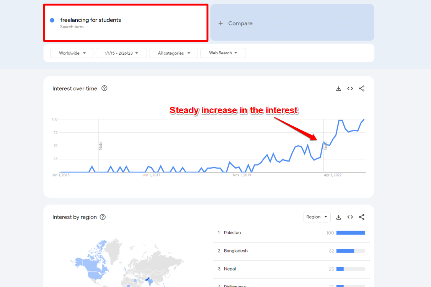431x287 pixels.
Task: Open the All categories dropdown
Action: click(x=173, y=53)
